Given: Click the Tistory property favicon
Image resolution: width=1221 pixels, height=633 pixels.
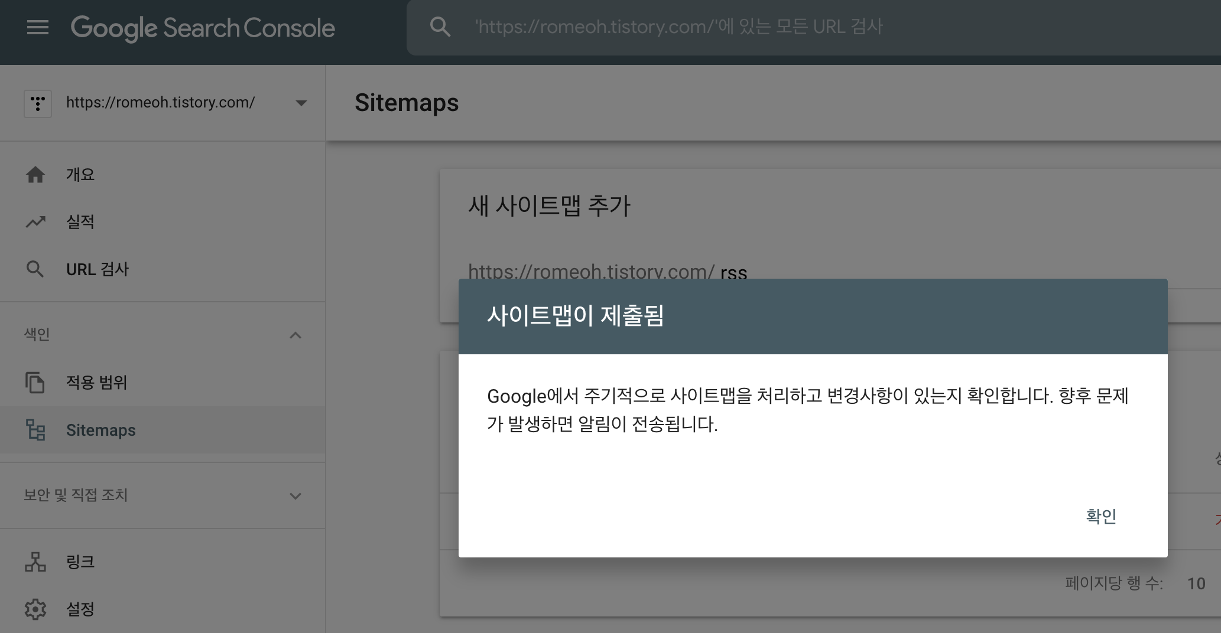Looking at the screenshot, I should pyautogui.click(x=38, y=103).
